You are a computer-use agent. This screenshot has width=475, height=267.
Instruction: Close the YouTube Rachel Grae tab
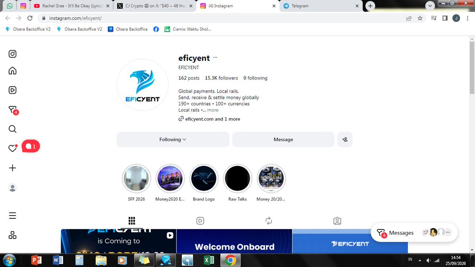108,6
